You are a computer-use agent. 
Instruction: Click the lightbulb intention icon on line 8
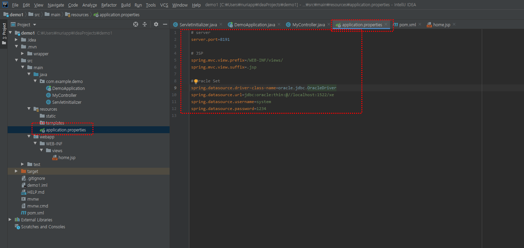coord(196,81)
